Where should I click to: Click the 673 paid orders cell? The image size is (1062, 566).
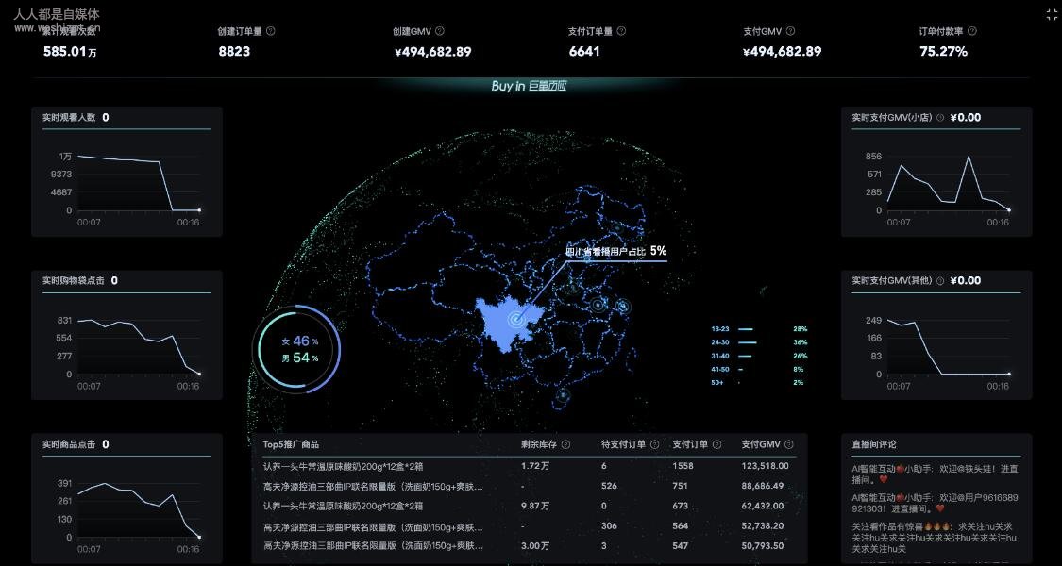(680, 506)
